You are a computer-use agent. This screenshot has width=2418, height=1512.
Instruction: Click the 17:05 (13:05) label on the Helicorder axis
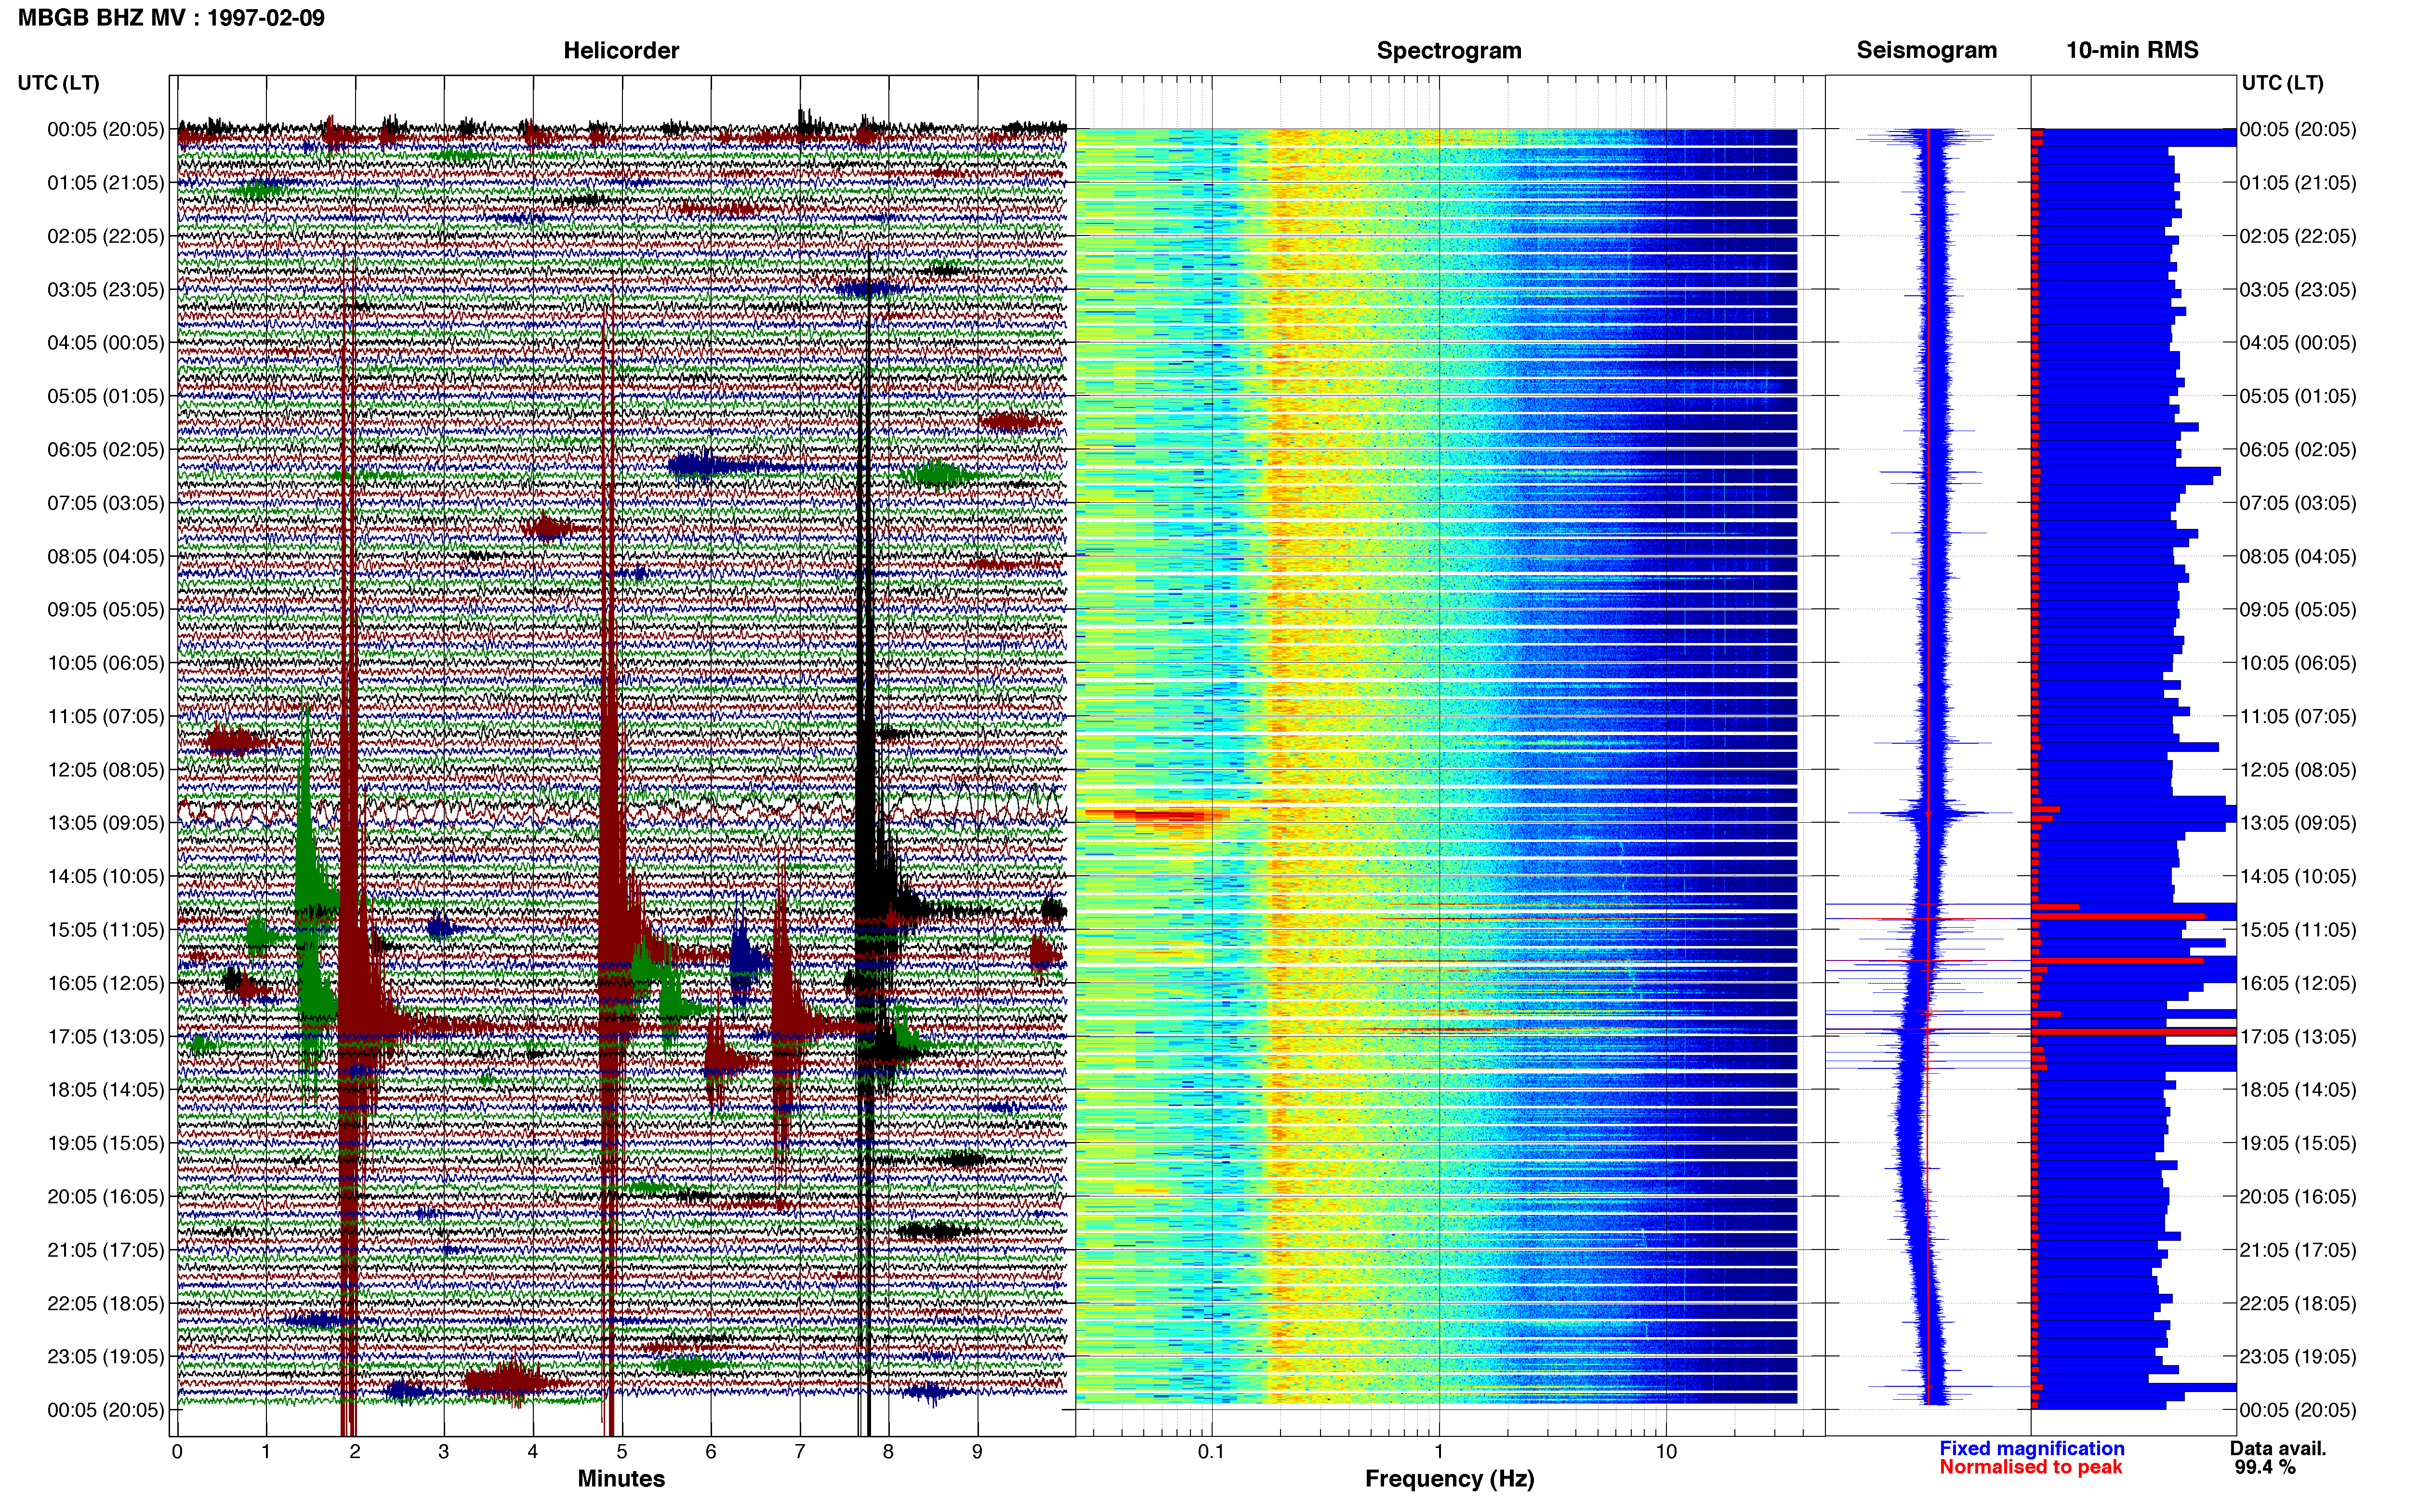[x=105, y=1036]
